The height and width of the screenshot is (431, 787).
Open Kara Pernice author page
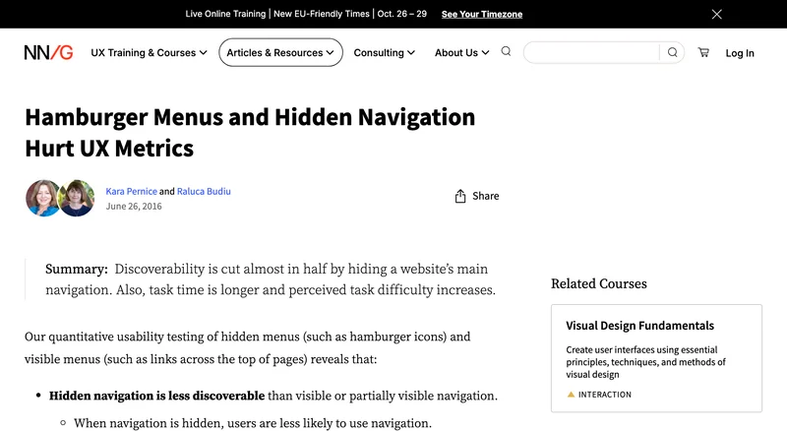[131, 191]
